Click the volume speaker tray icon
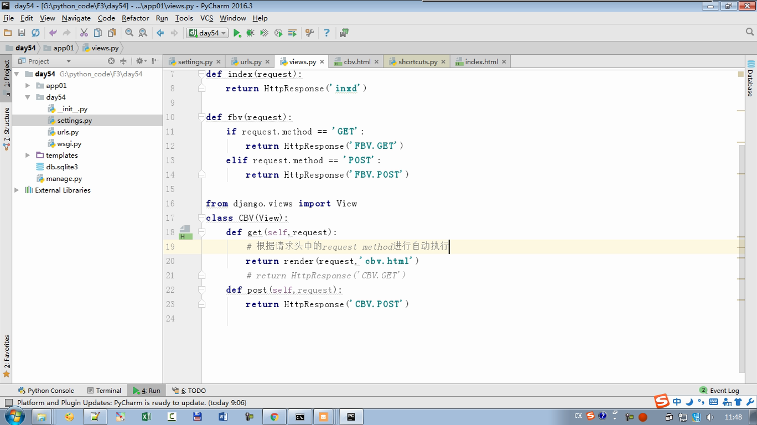This screenshot has height=425, width=757. coord(710,417)
